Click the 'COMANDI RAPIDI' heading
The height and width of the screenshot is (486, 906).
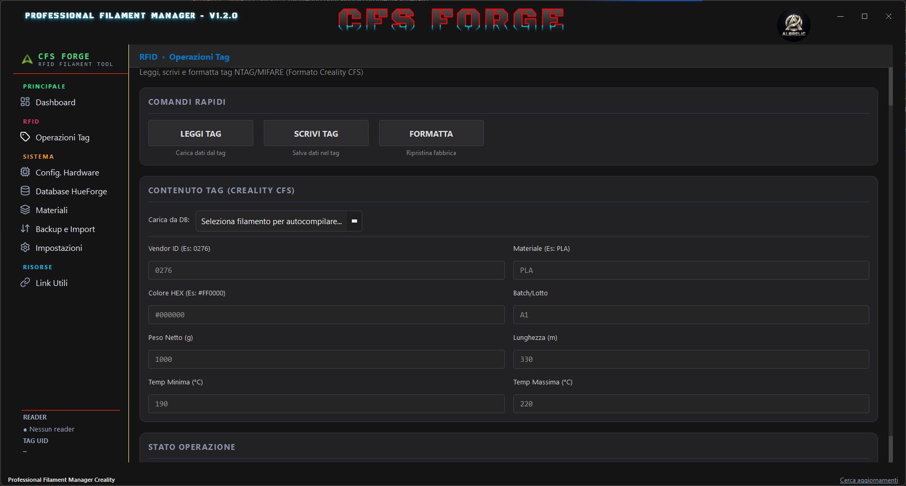click(187, 102)
